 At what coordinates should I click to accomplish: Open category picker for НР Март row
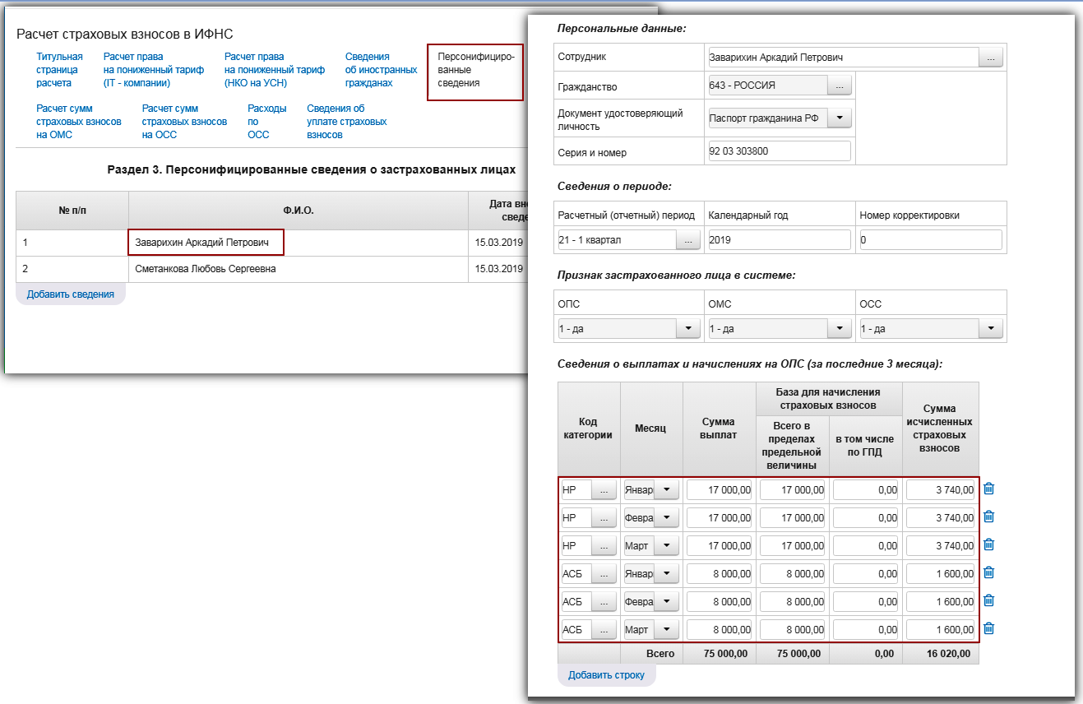[604, 546]
